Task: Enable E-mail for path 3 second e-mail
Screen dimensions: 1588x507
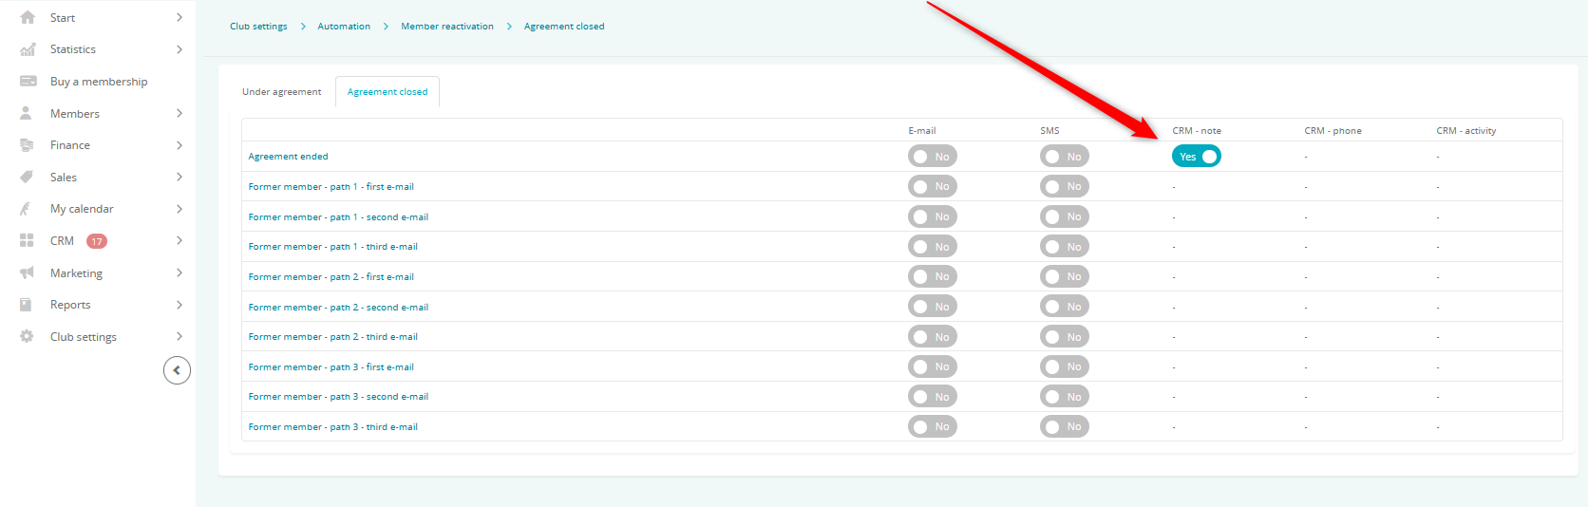Action: tap(932, 397)
